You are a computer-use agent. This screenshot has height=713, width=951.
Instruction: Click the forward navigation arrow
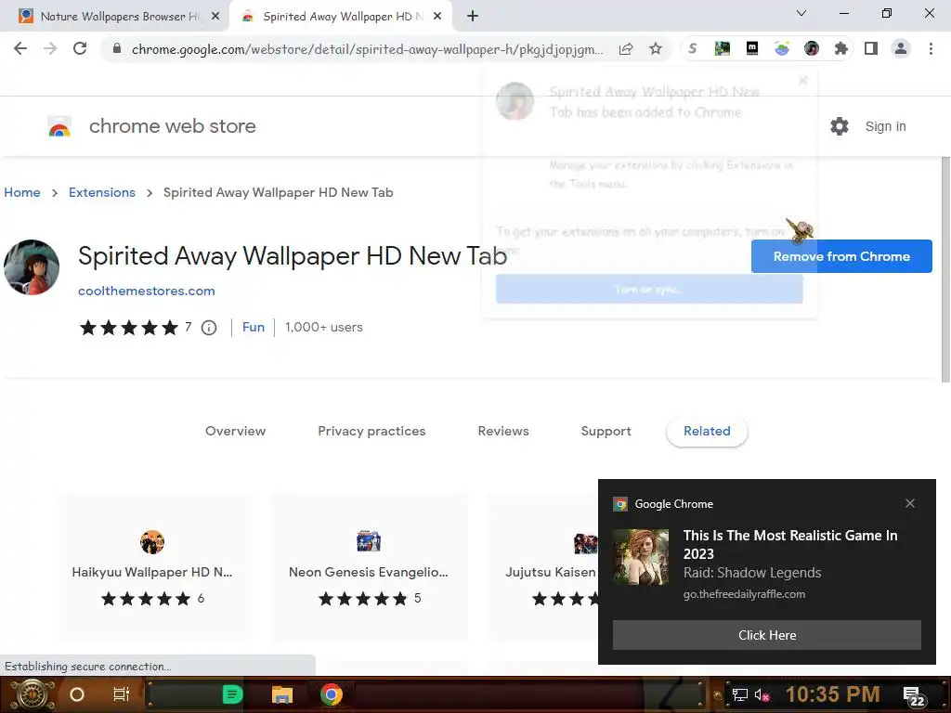coord(50,48)
